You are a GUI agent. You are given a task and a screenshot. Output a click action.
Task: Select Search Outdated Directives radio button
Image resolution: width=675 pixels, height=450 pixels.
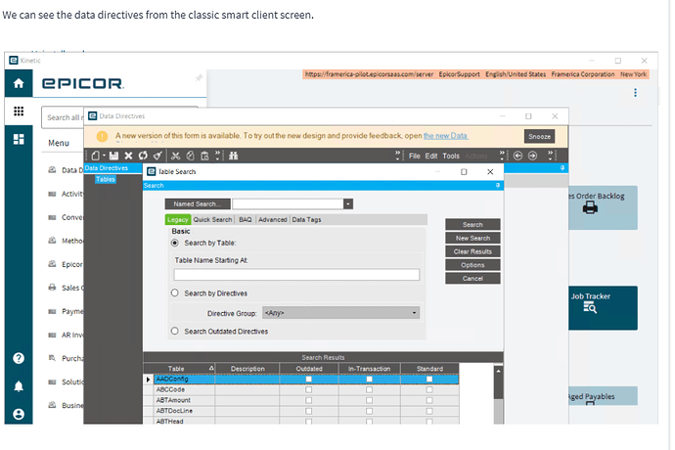[175, 331]
